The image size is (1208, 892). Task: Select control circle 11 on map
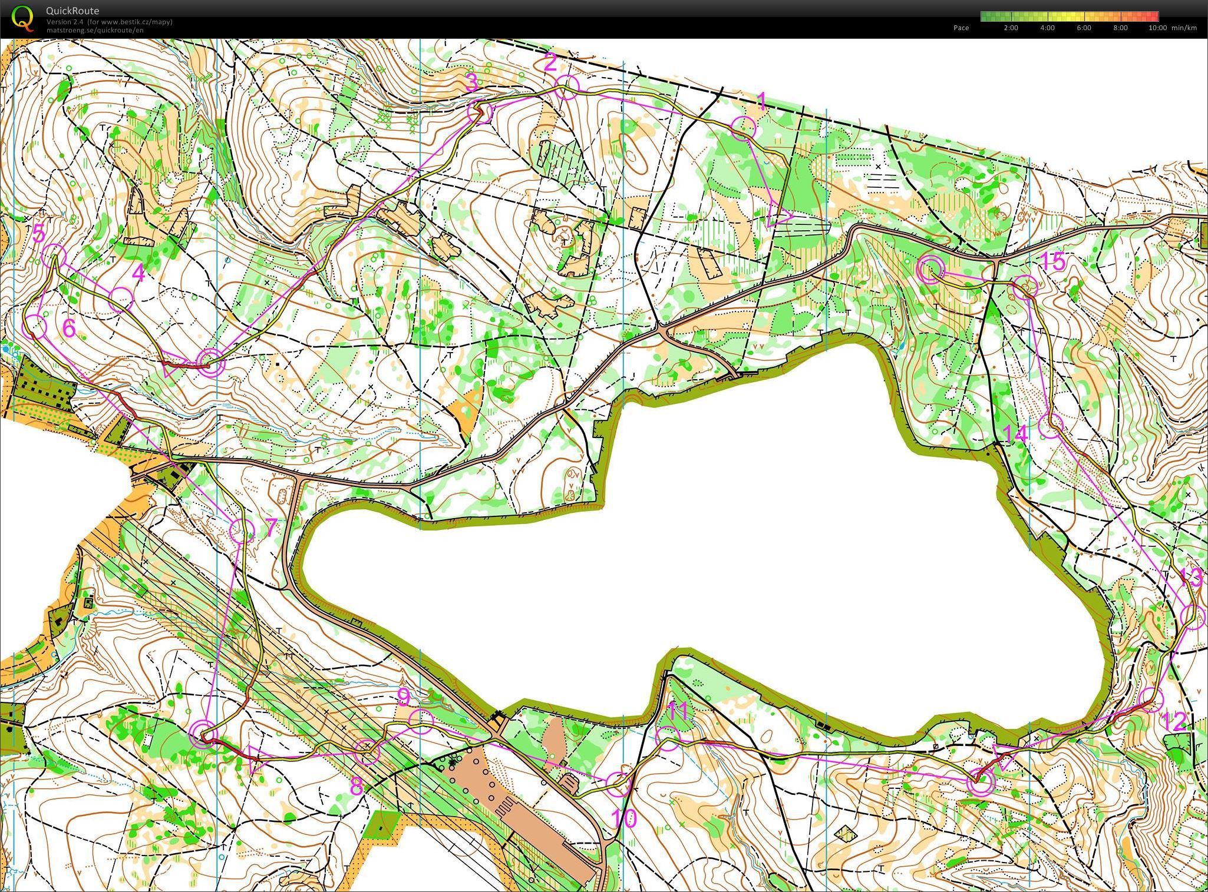tap(668, 738)
